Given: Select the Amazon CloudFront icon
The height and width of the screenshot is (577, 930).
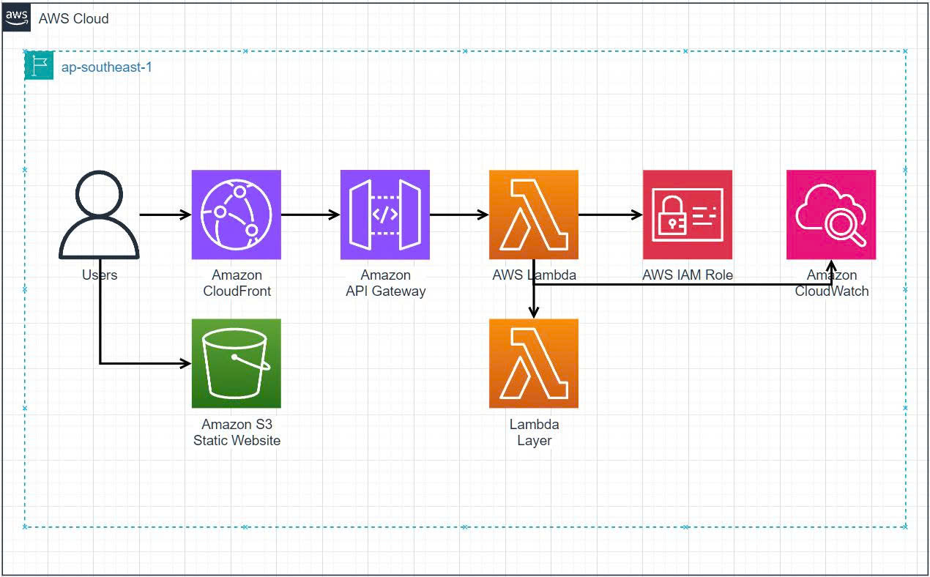Looking at the screenshot, I should click(236, 215).
